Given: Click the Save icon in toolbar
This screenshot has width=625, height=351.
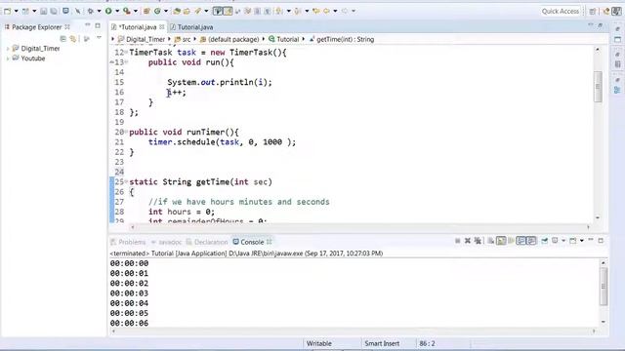Looking at the screenshot, I should click(x=43, y=11).
